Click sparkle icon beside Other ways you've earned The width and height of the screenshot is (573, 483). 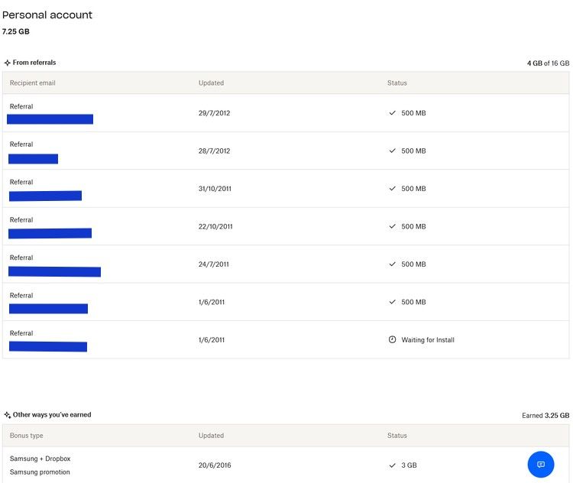7,415
